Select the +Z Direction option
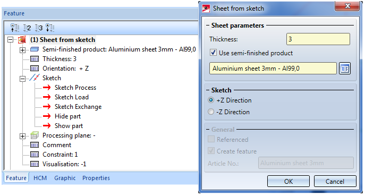The image size is (365, 196). [211, 100]
